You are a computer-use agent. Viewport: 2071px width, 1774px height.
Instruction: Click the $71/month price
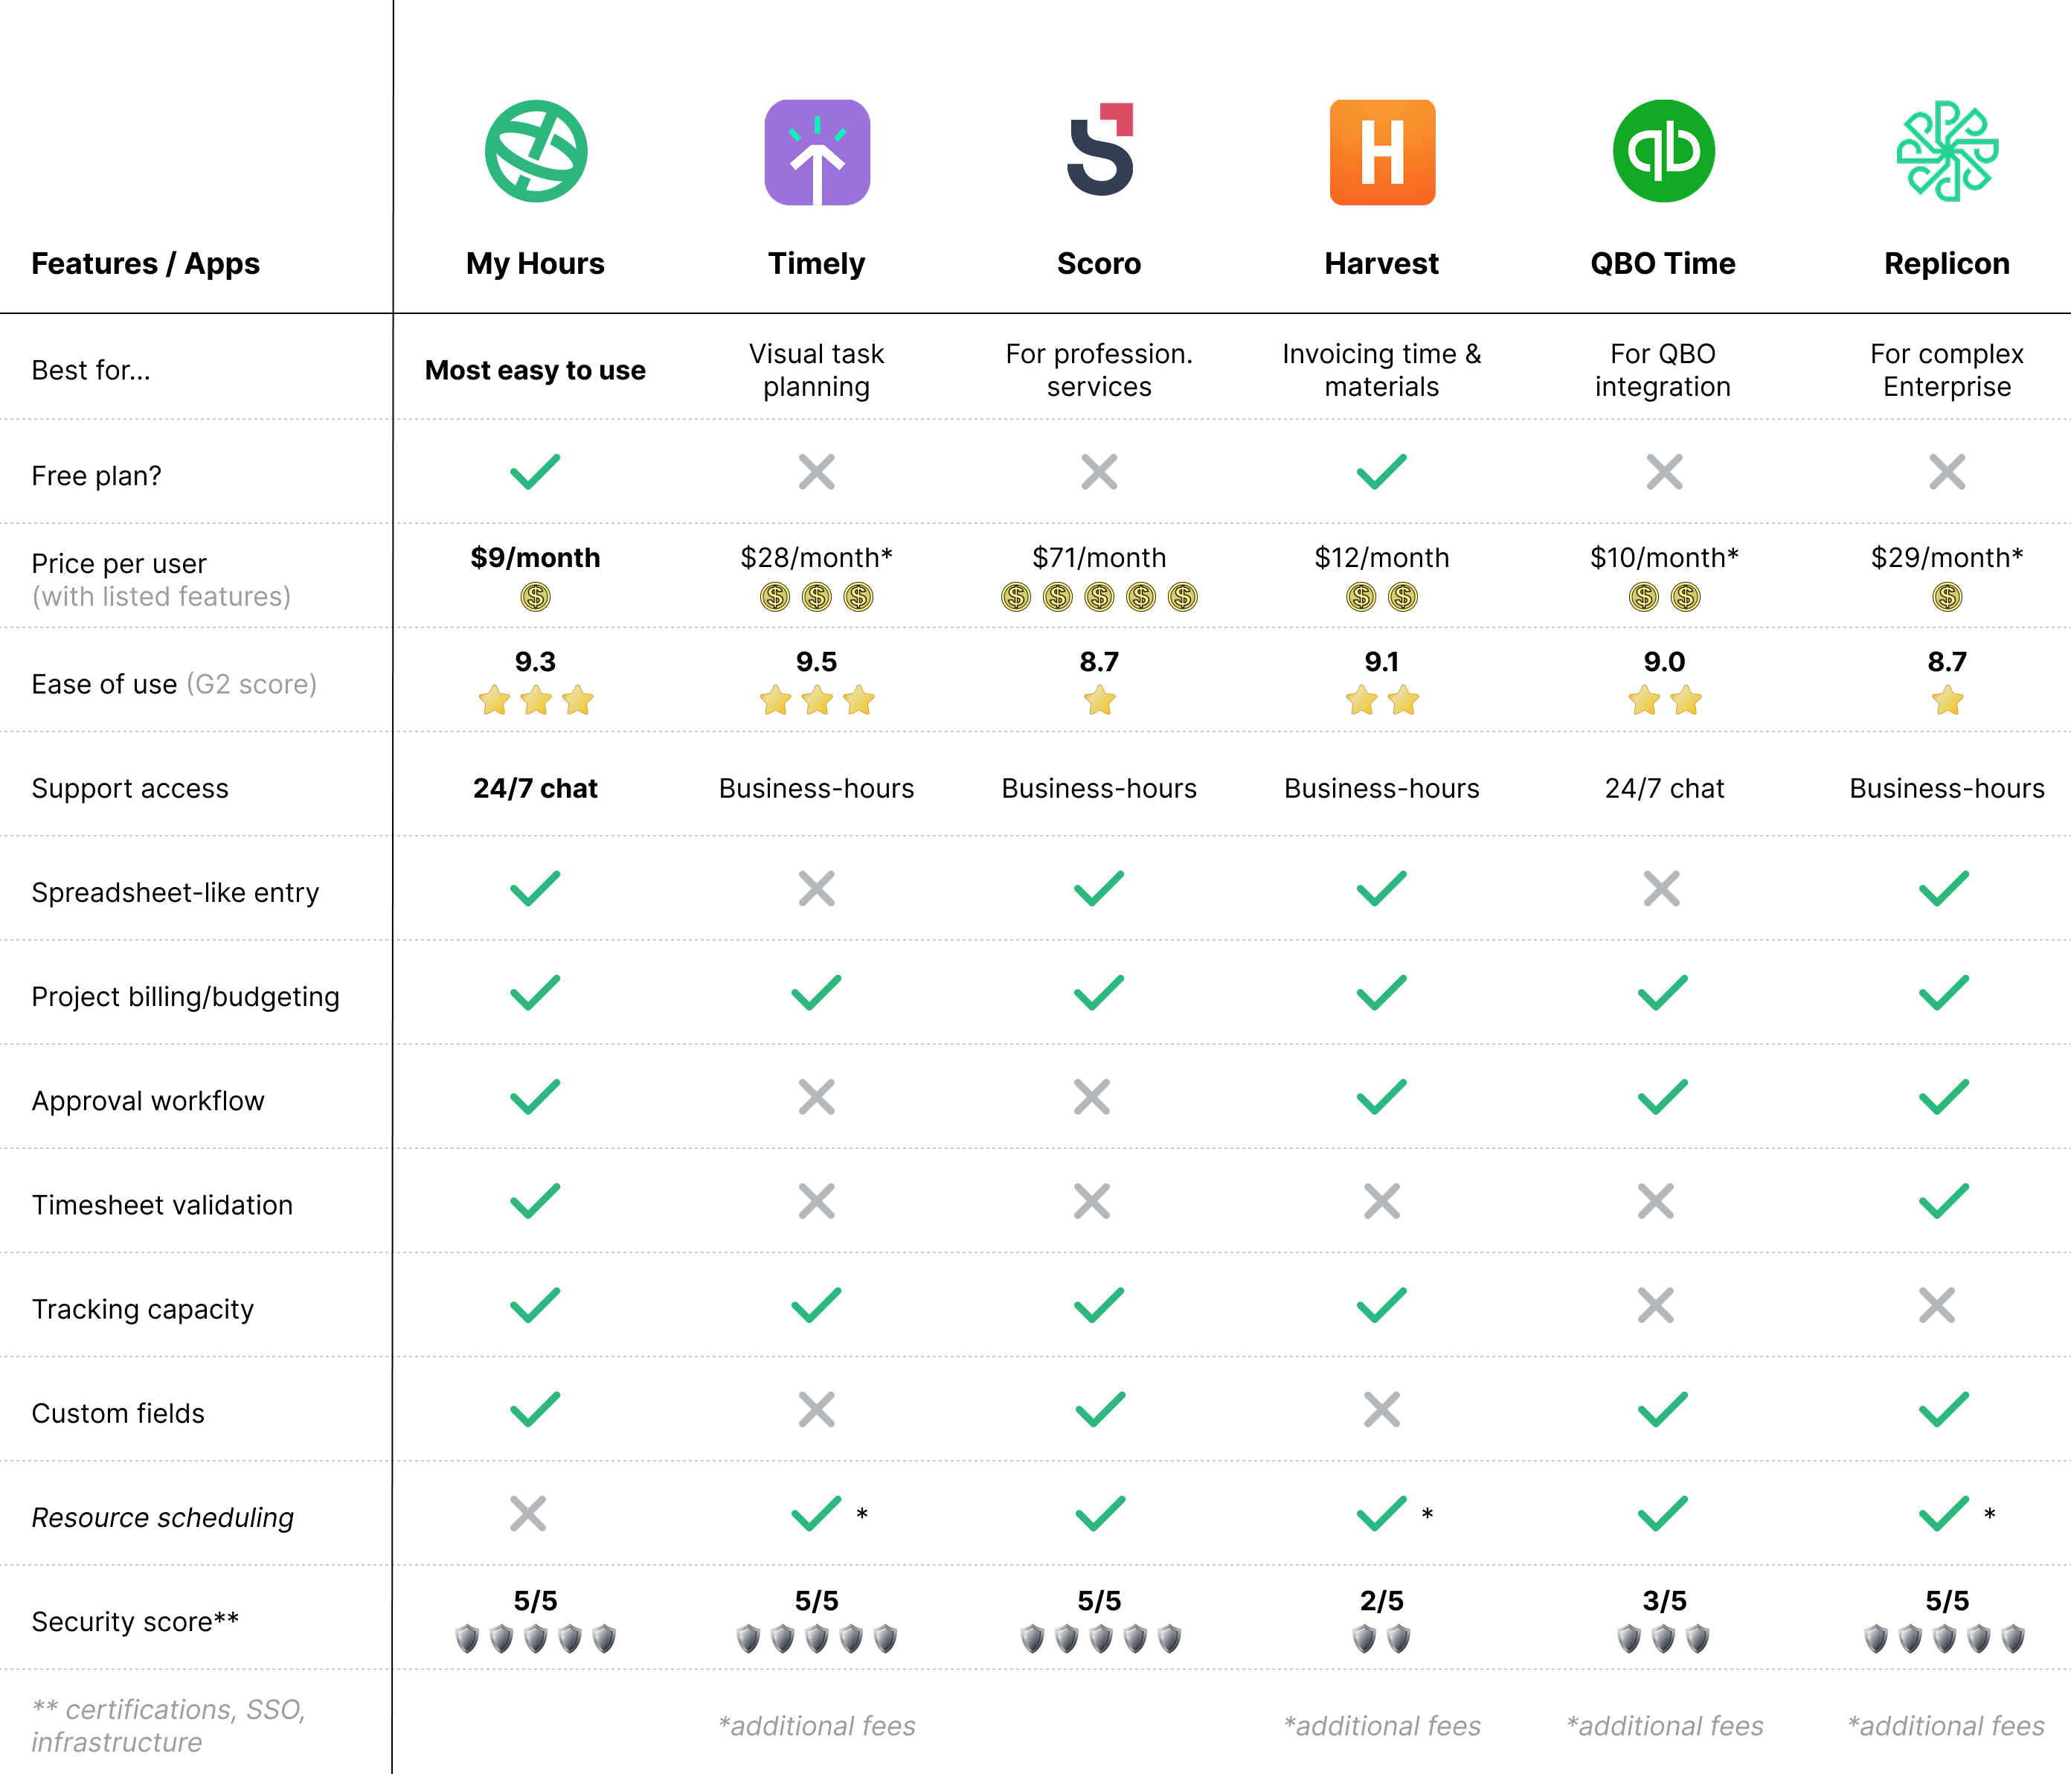pos(1099,557)
